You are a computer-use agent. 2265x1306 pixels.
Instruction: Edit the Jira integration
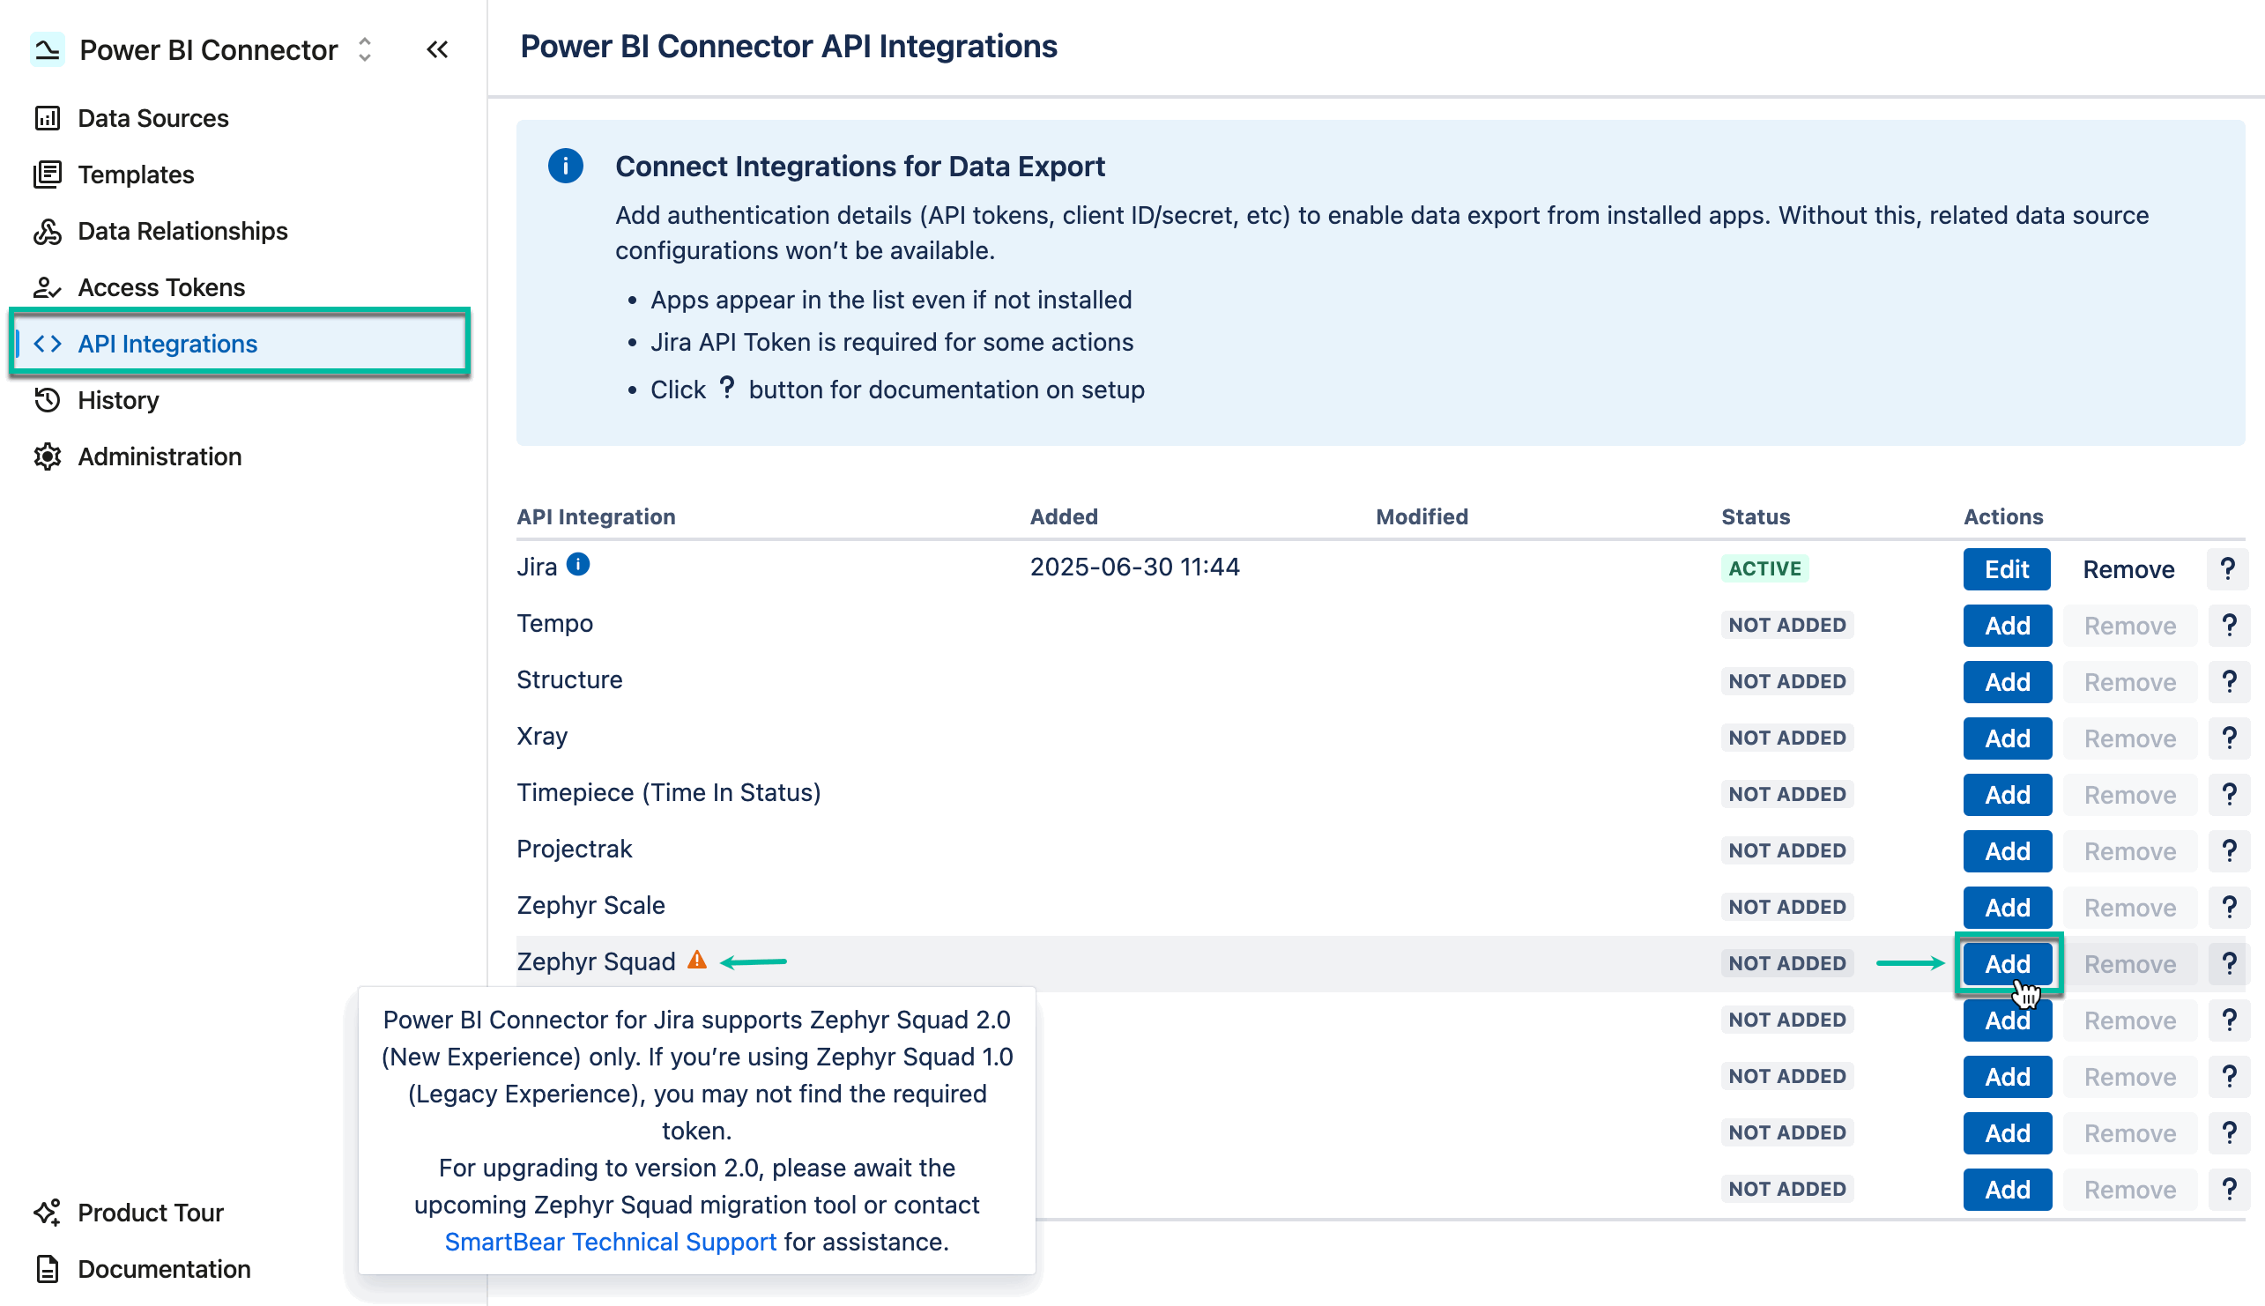tap(2006, 568)
